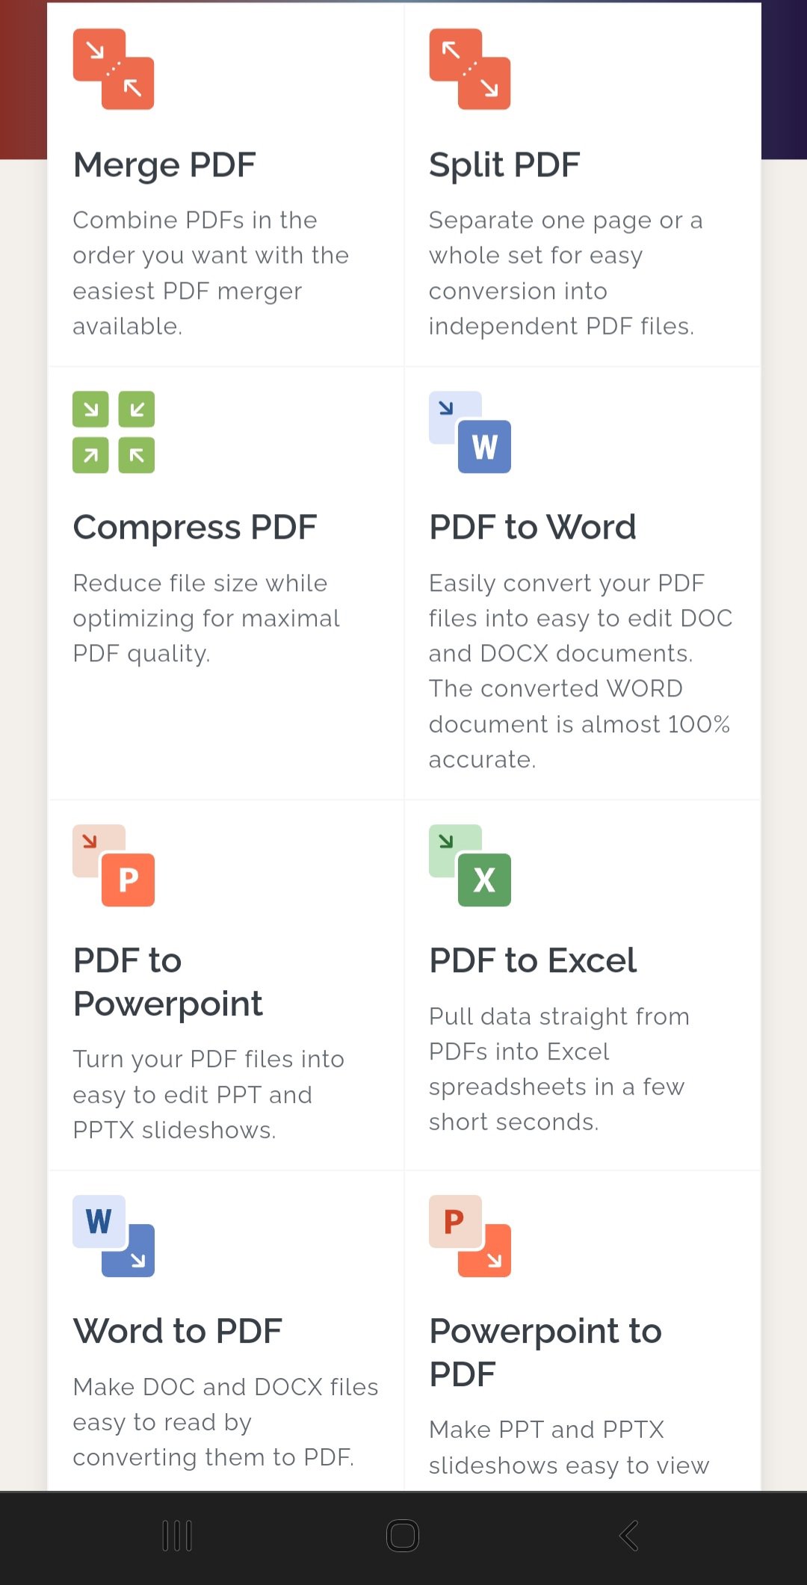Open recent apps with the recents button

coord(176,1537)
